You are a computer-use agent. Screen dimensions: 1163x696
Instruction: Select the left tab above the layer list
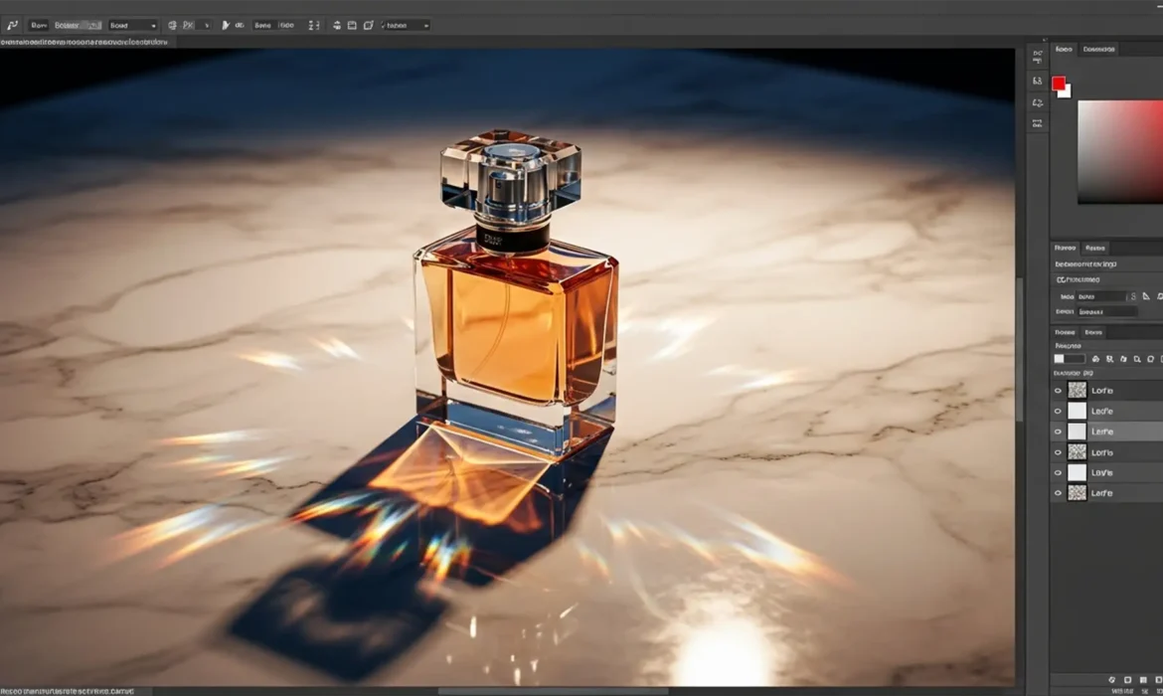click(x=1064, y=332)
